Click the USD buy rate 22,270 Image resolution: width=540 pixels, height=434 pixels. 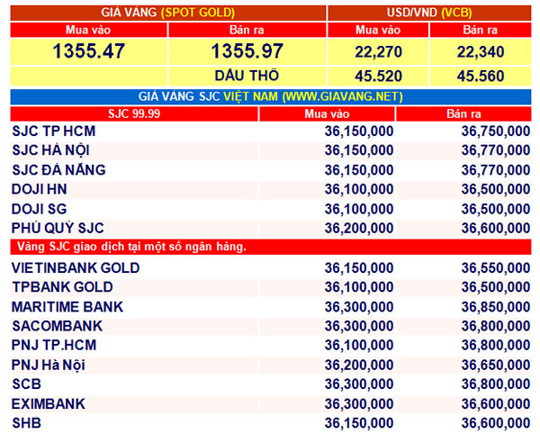click(378, 52)
